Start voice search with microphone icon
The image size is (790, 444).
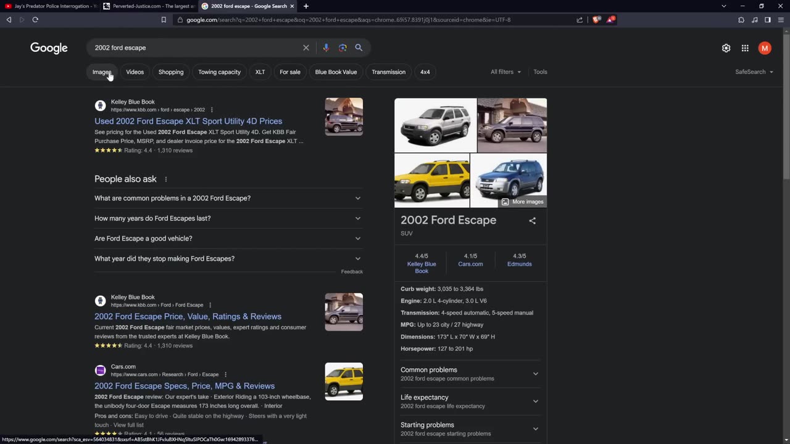point(326,47)
